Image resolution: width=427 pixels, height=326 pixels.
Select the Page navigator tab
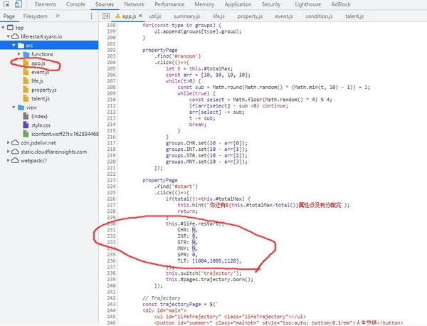9,16
